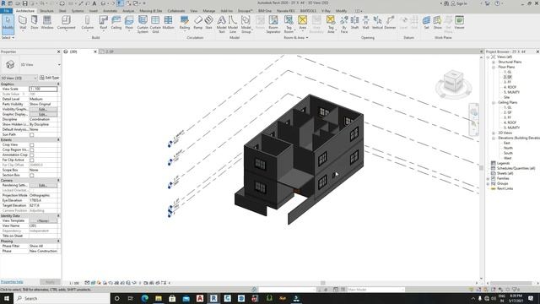Select the Mullion tool

coord(168,23)
